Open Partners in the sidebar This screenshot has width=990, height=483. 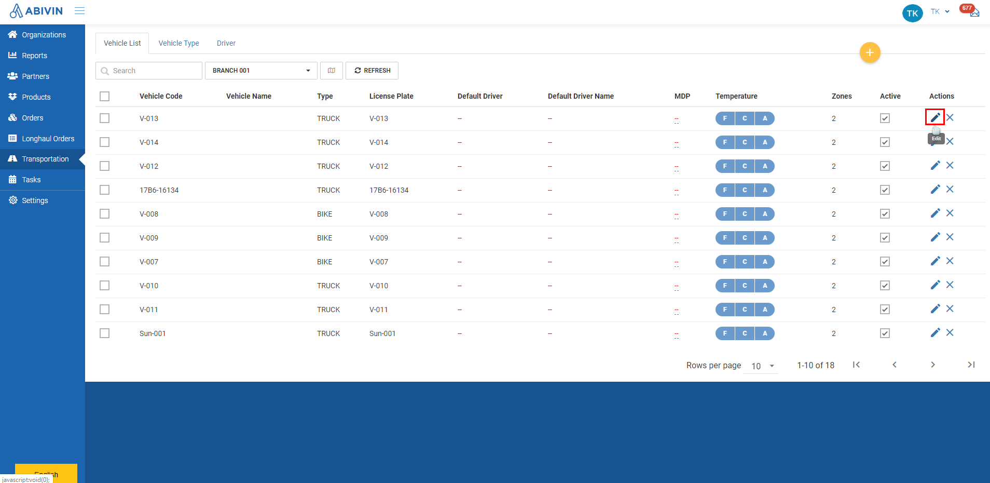click(43, 76)
